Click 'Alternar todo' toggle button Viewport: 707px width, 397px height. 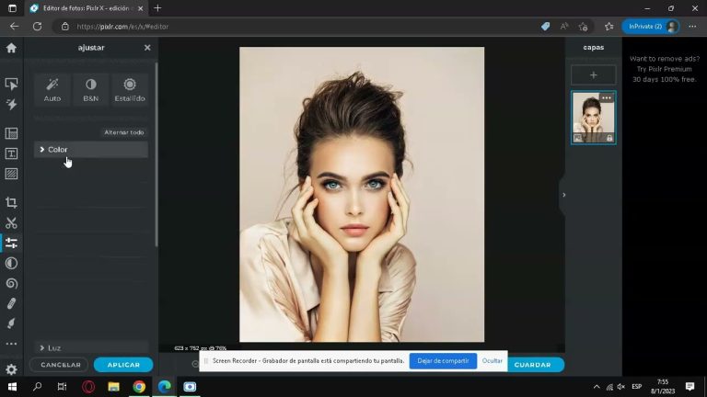point(123,132)
